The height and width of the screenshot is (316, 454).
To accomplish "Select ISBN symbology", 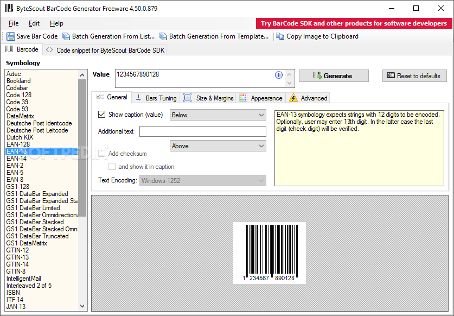I will coord(13,292).
